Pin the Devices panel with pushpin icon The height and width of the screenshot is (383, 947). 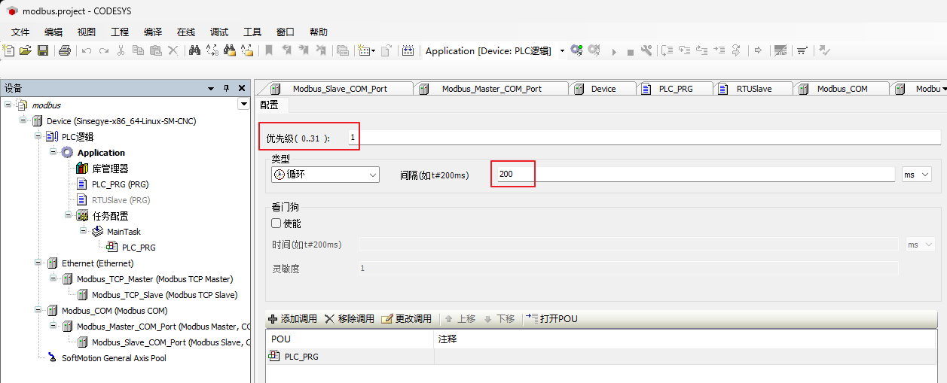pos(226,88)
